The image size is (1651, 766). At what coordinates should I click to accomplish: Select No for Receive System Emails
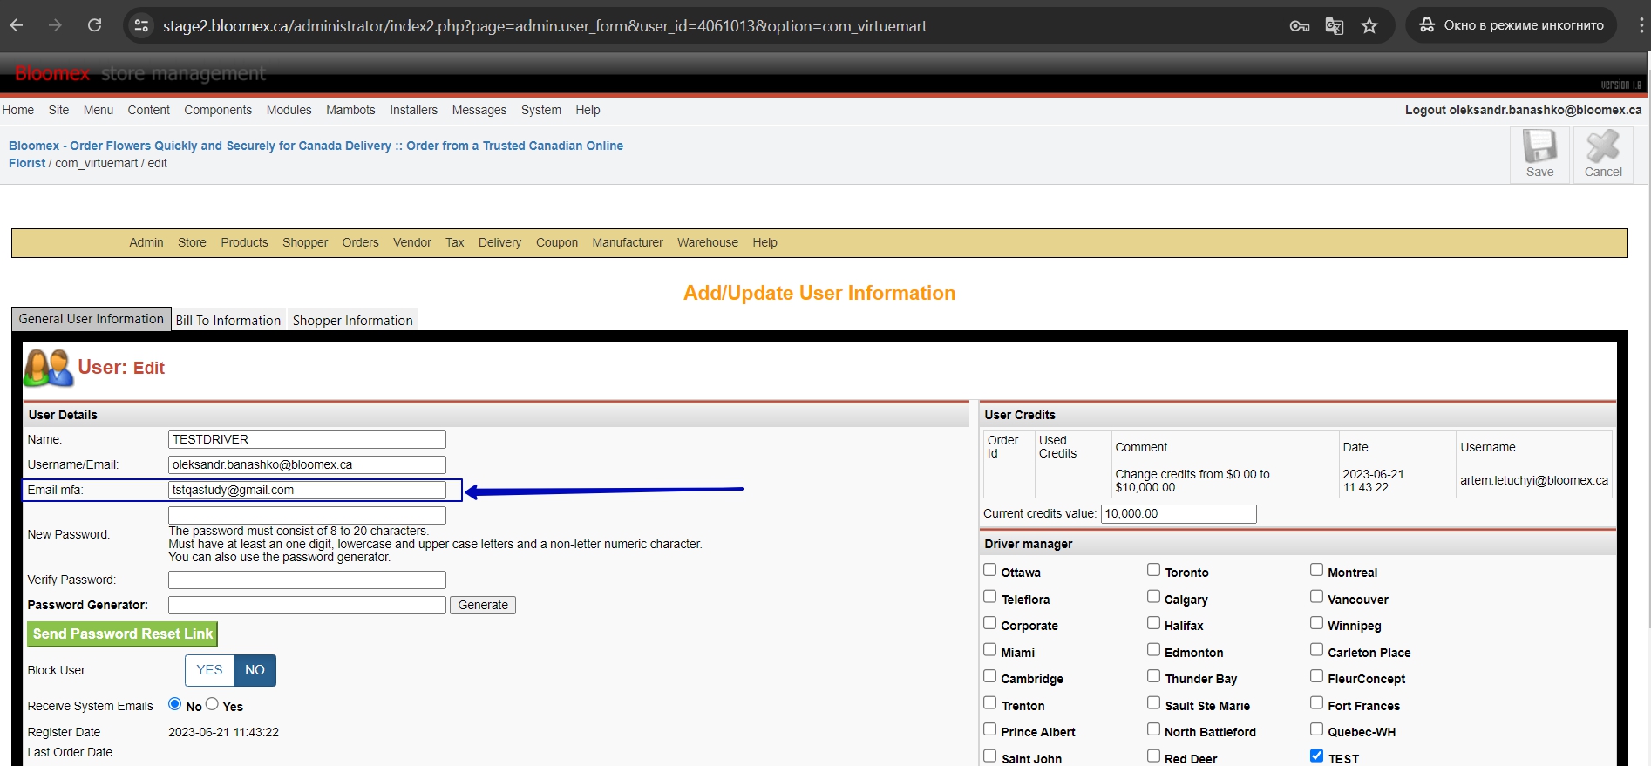[175, 704]
